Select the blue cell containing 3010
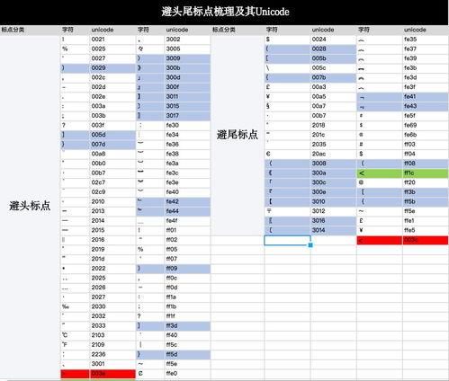Image resolution: width=449 pixels, height=381 pixels. 333,201
